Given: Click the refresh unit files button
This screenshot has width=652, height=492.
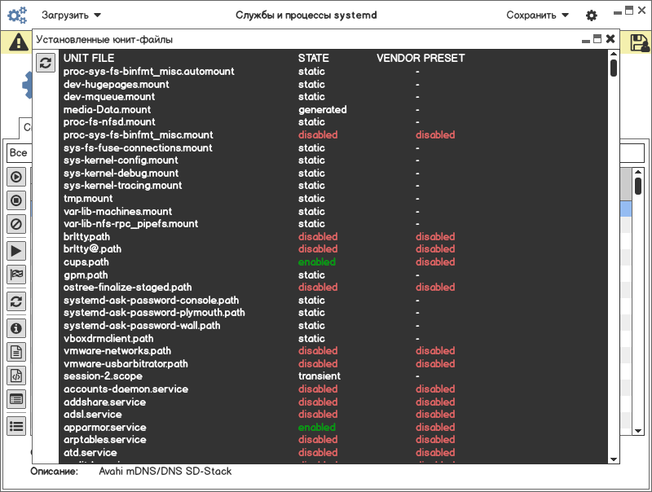Looking at the screenshot, I should 46,62.
